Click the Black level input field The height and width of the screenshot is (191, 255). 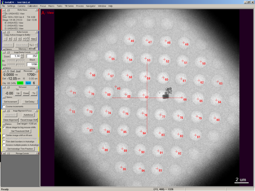click(x=32, y=56)
